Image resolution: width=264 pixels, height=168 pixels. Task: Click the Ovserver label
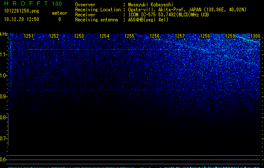click(85, 5)
